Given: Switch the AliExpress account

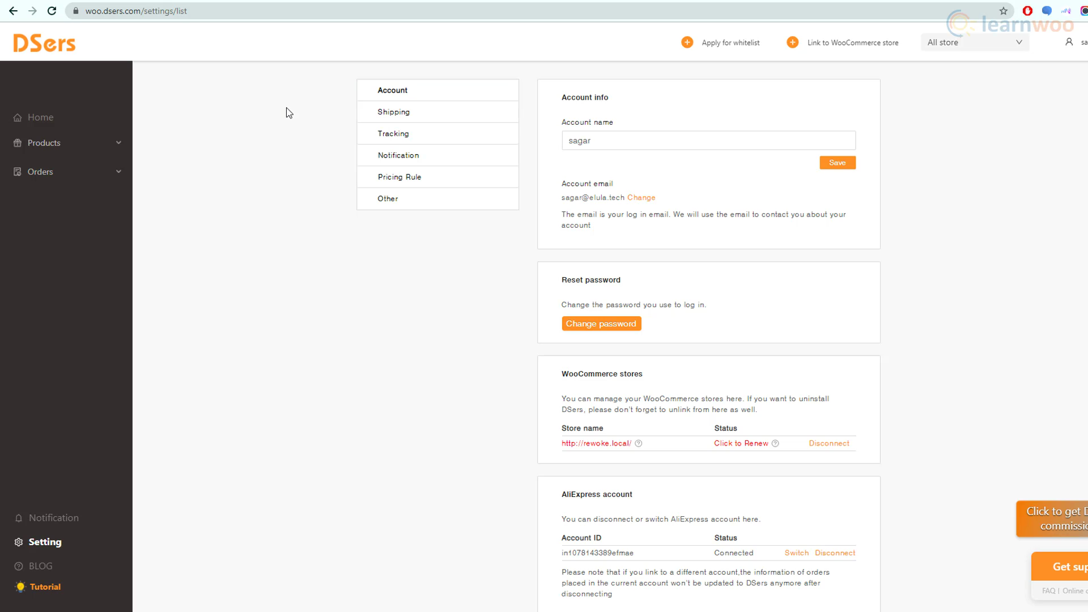Looking at the screenshot, I should point(796,553).
